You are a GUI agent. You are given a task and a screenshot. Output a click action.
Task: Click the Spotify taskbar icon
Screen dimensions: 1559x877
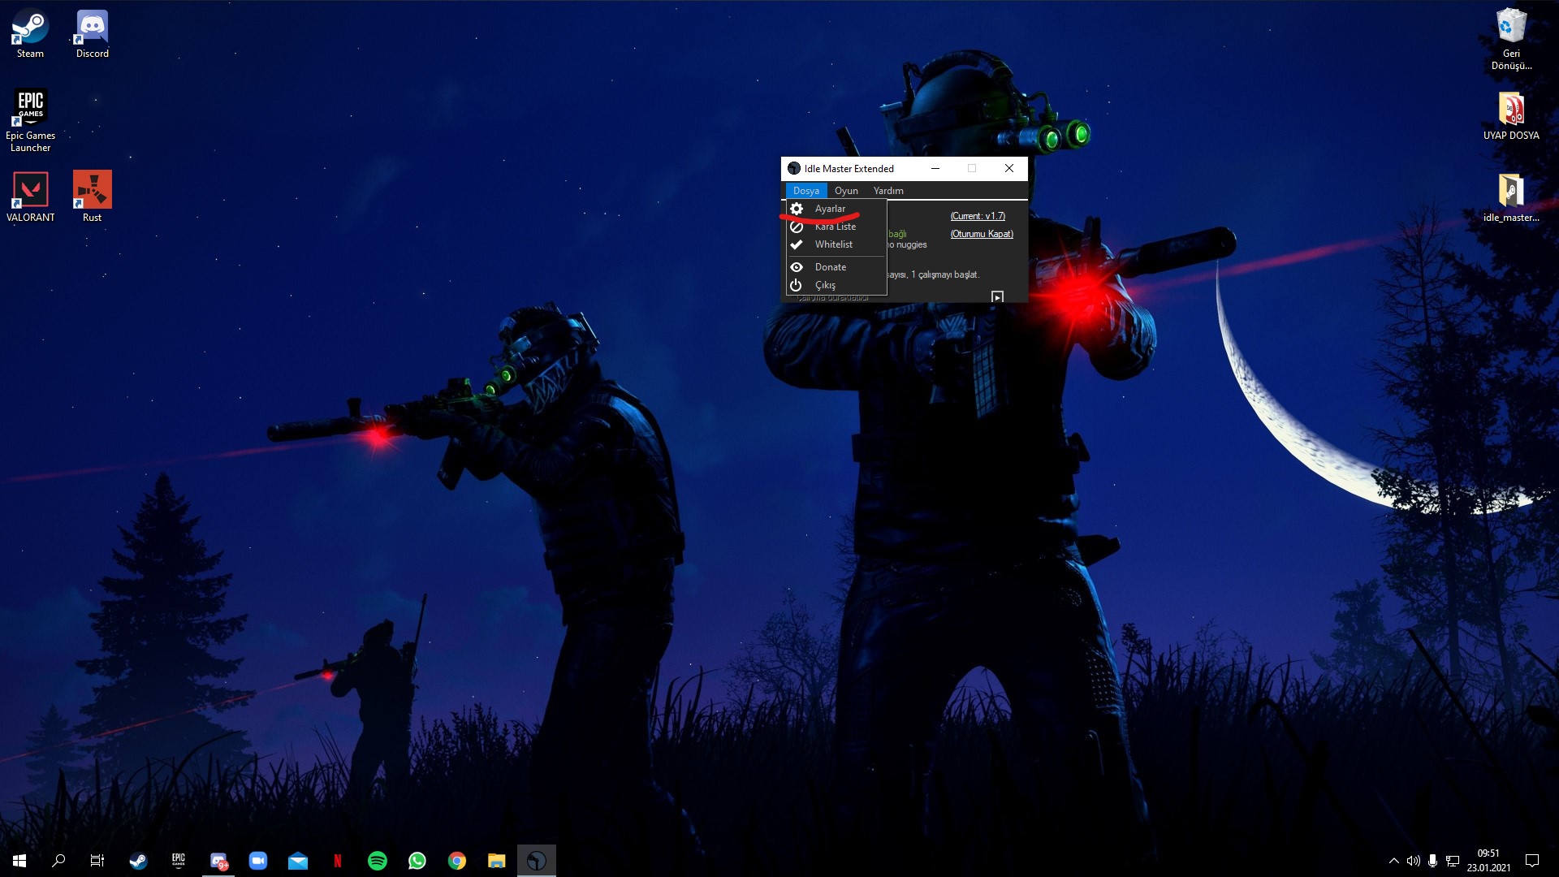coord(378,861)
